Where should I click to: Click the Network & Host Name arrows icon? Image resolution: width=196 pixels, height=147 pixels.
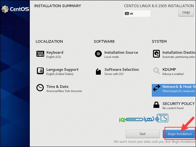pyautogui.click(x=157, y=88)
